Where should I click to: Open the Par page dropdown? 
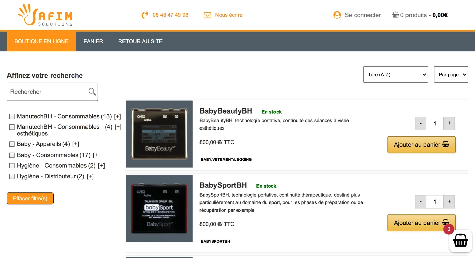click(x=451, y=75)
